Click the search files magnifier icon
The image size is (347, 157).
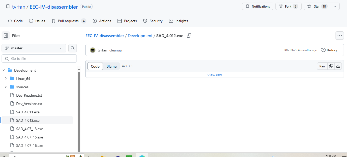point(73,48)
